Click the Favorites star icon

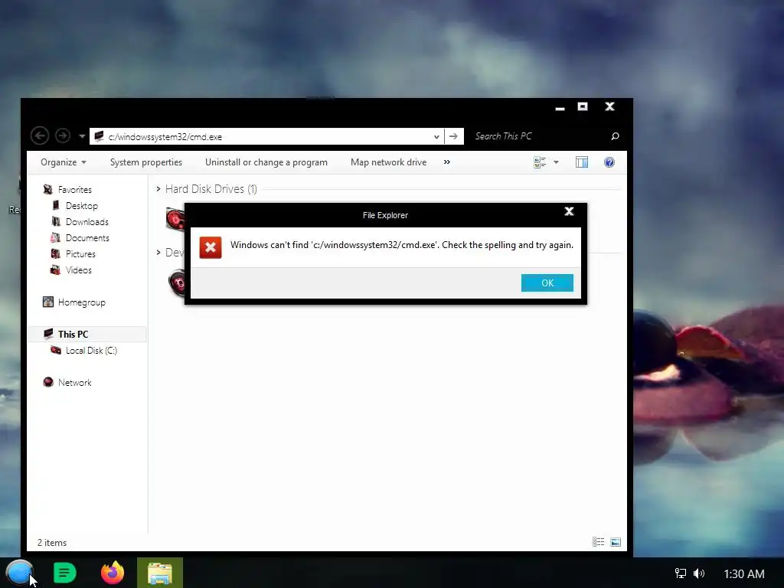48,190
